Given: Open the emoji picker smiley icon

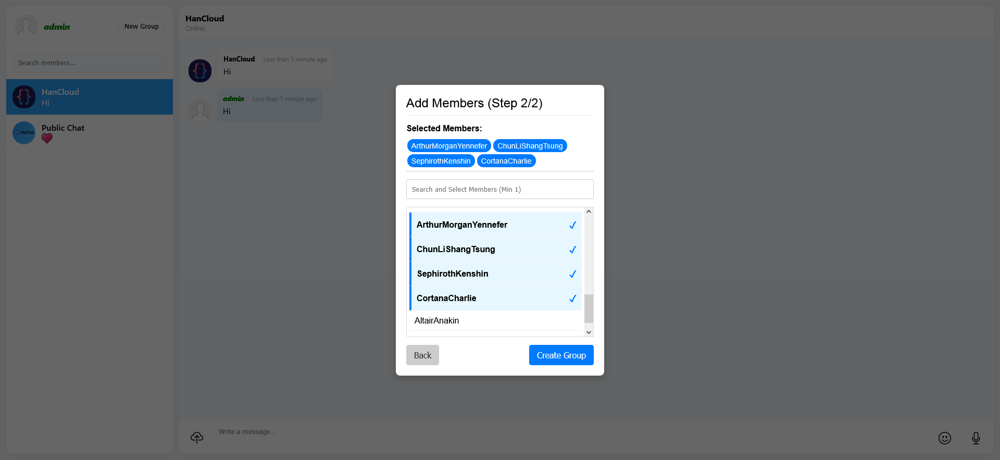Looking at the screenshot, I should pyautogui.click(x=944, y=438).
